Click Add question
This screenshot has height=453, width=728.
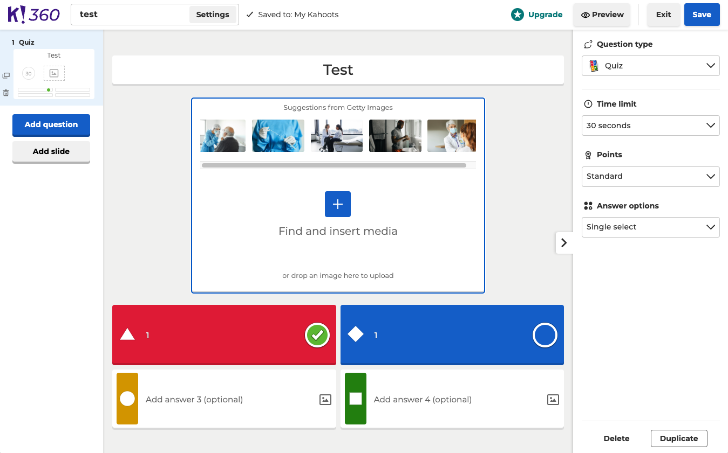tap(51, 125)
